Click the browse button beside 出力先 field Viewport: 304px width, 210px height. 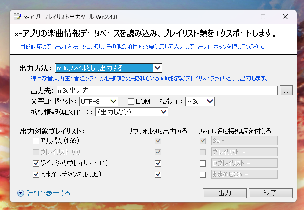pos(286,90)
